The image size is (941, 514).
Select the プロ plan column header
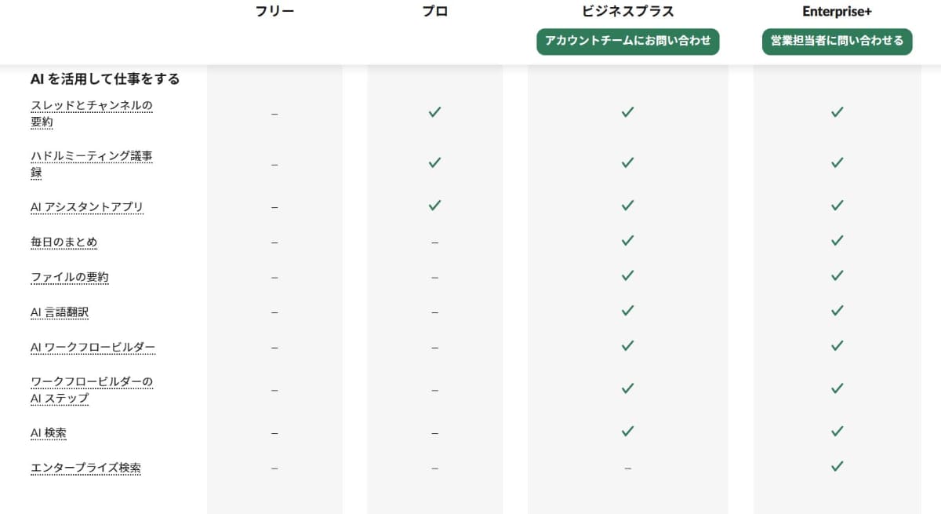click(x=434, y=11)
